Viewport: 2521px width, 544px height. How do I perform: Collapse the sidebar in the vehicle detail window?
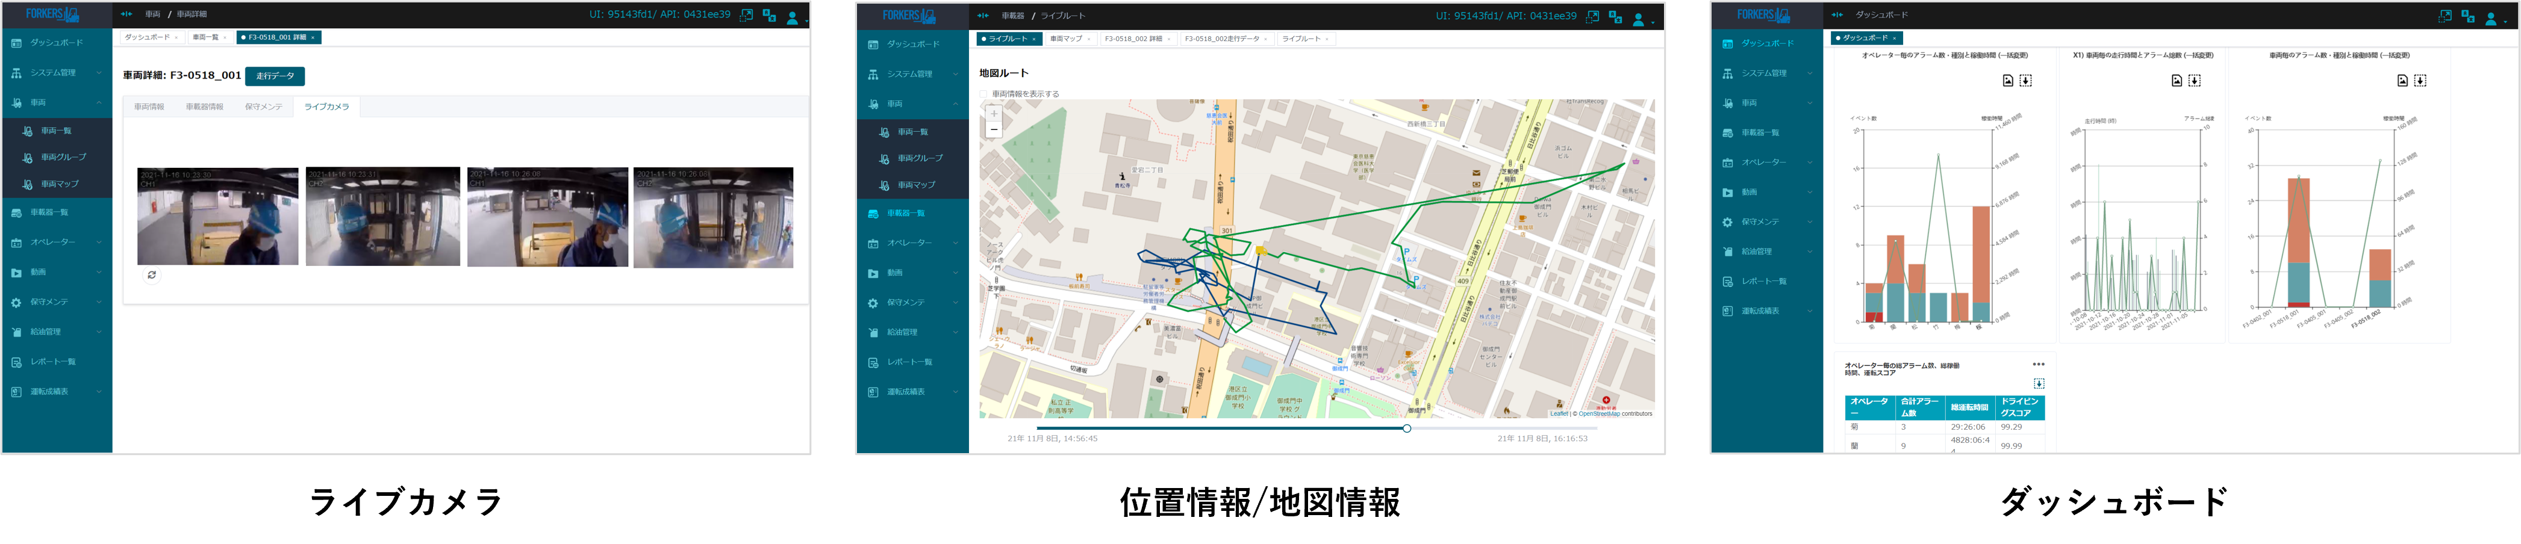tap(126, 14)
